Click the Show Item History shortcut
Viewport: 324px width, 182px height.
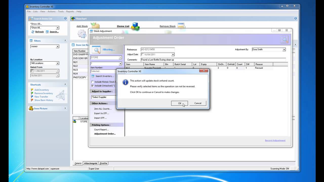point(44,100)
